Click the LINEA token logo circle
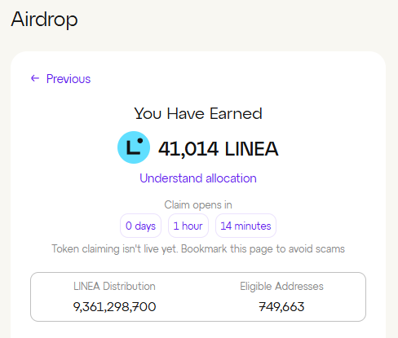Image resolution: width=398 pixels, height=338 pixels. point(134,147)
